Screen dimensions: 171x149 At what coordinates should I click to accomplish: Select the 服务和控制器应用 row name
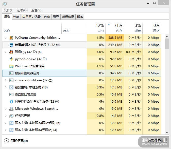coord(27,73)
